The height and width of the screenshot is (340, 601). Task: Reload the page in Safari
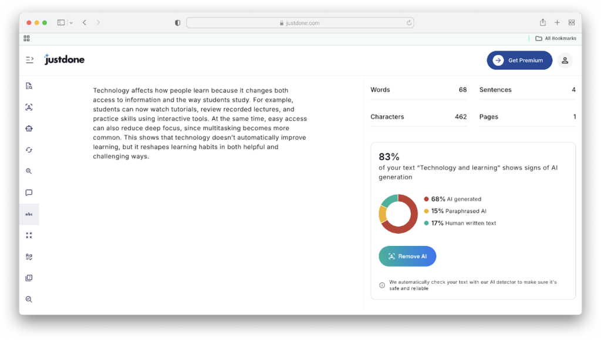click(x=409, y=23)
